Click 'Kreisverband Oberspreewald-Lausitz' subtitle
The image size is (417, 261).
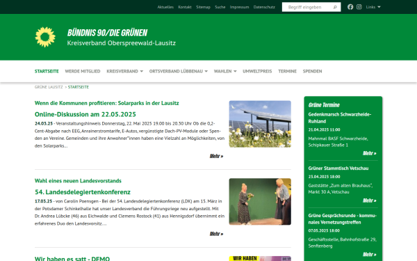tap(121, 43)
